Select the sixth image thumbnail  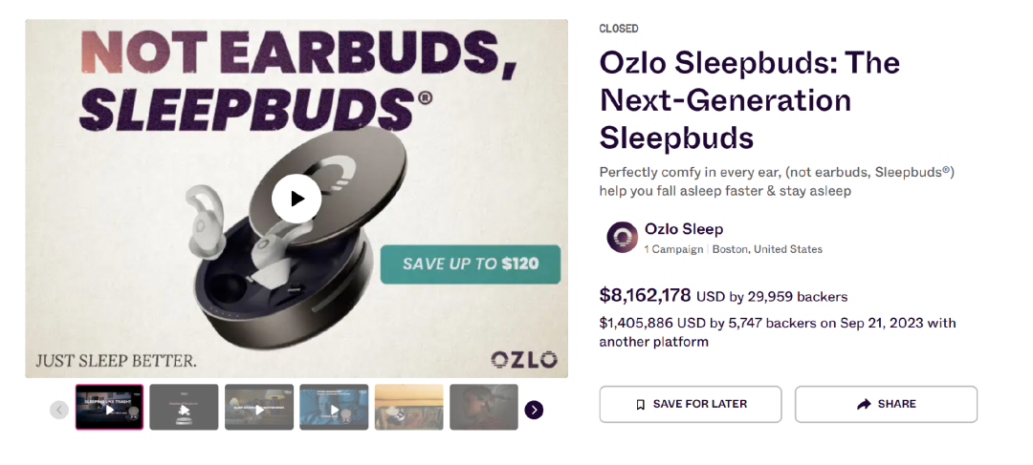pyautogui.click(x=483, y=408)
